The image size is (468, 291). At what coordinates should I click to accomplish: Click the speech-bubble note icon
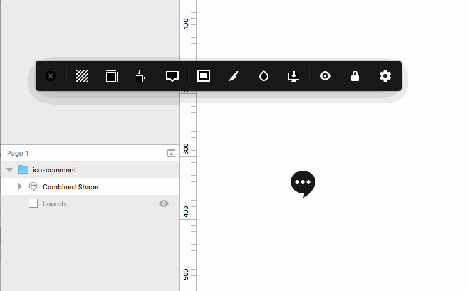(x=172, y=76)
